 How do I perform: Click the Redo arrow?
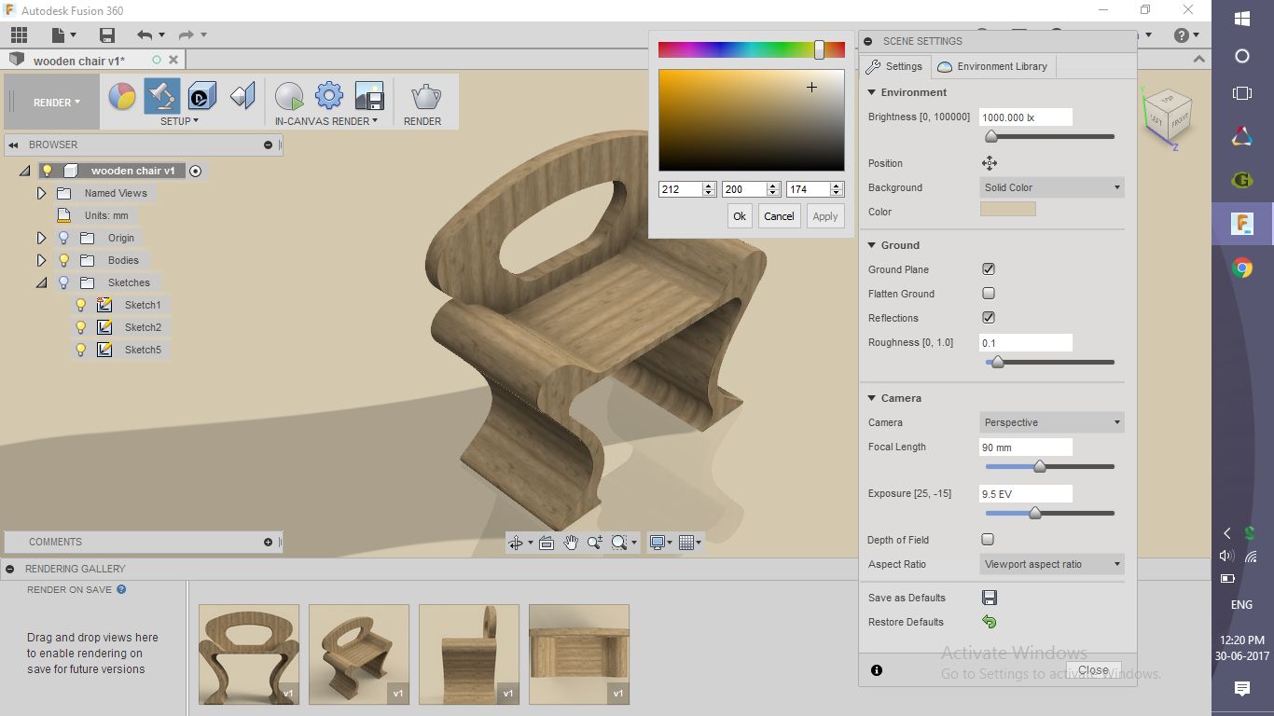(x=187, y=35)
